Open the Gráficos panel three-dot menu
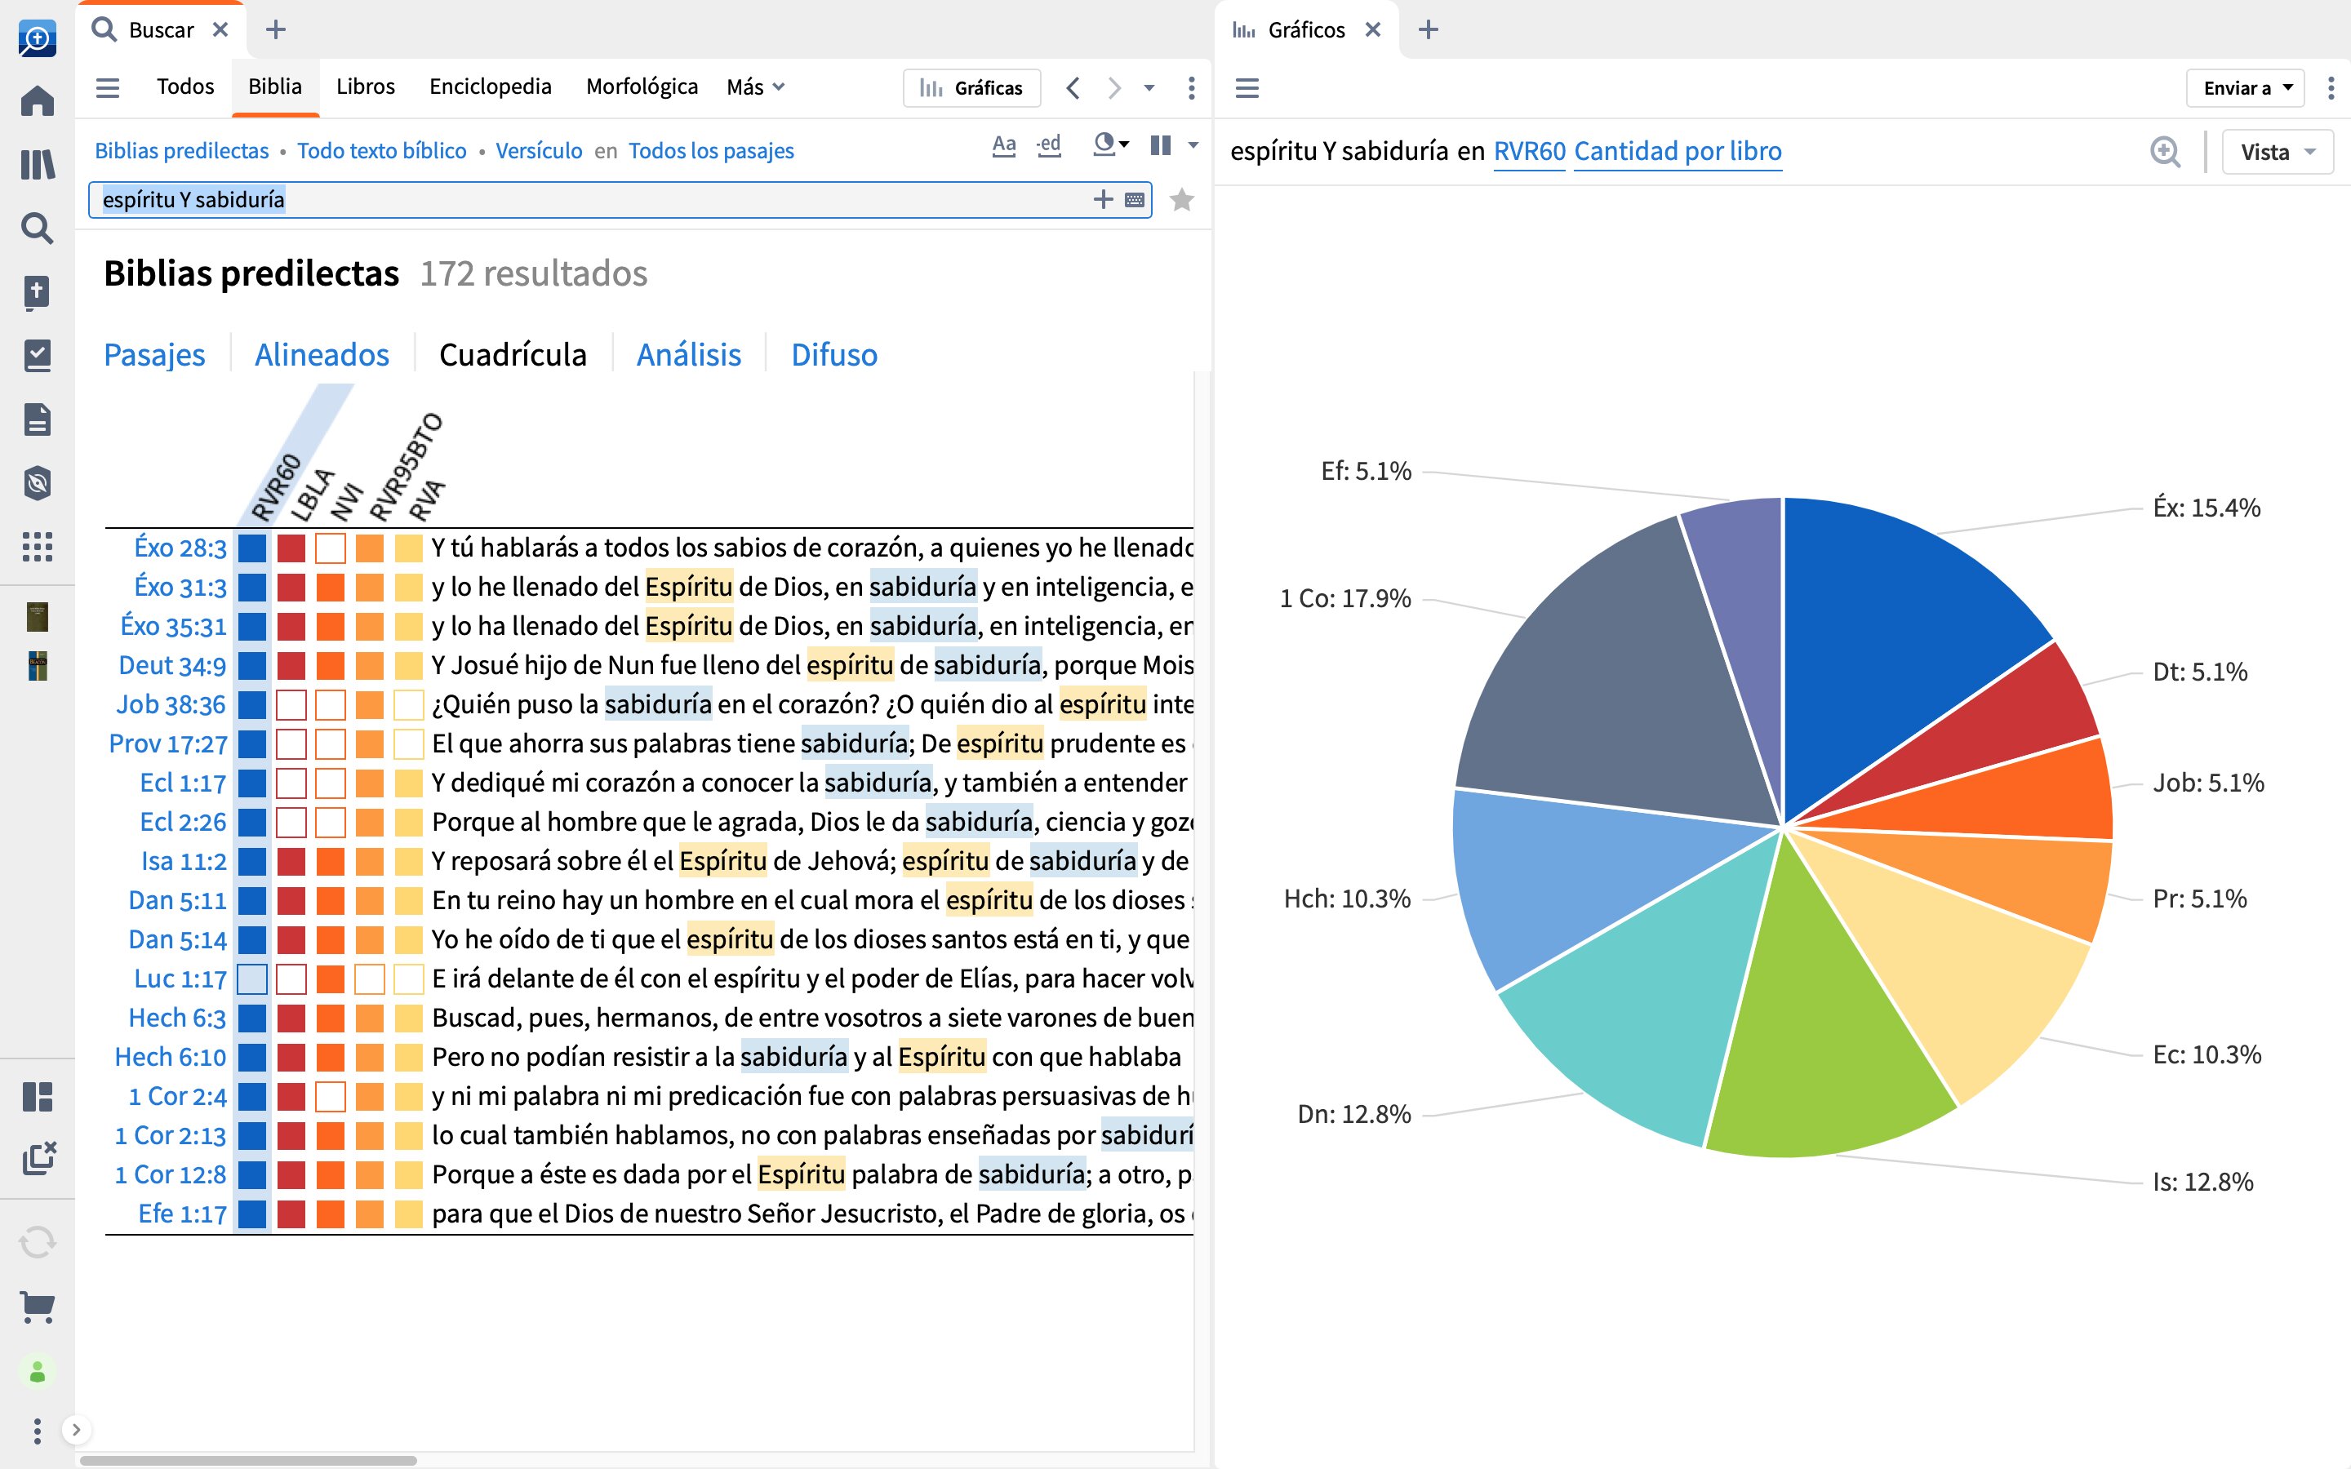This screenshot has width=2351, height=1469. pos(2331,88)
